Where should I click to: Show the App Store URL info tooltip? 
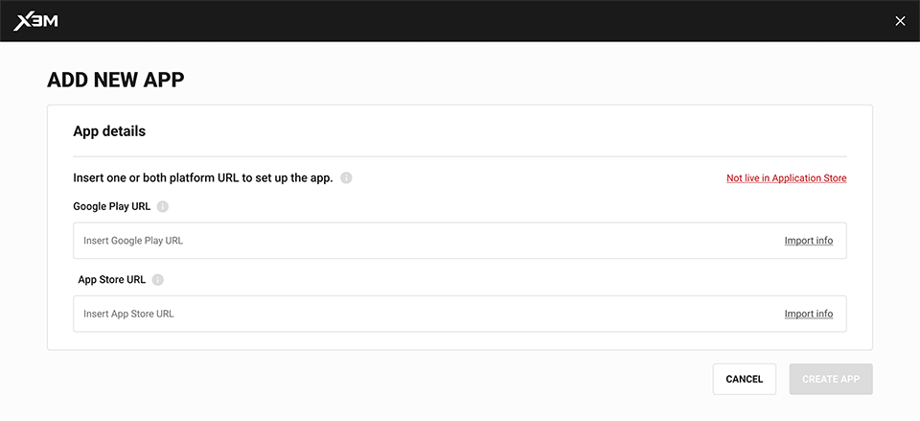point(157,280)
